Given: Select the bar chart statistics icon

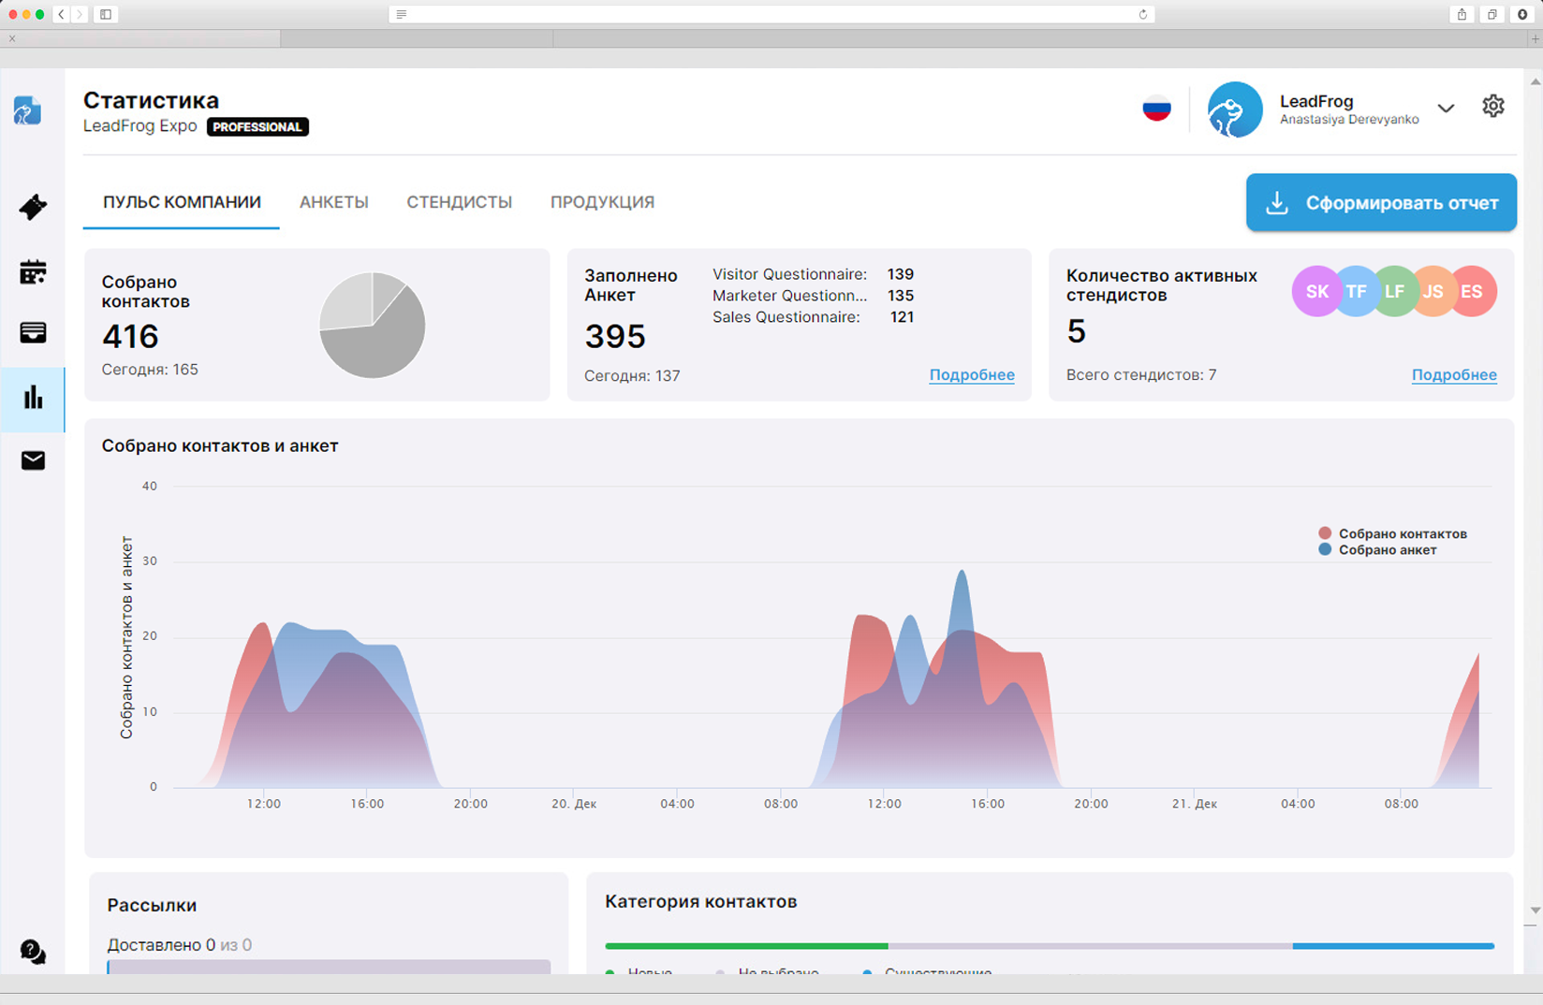Looking at the screenshot, I should coord(33,398).
